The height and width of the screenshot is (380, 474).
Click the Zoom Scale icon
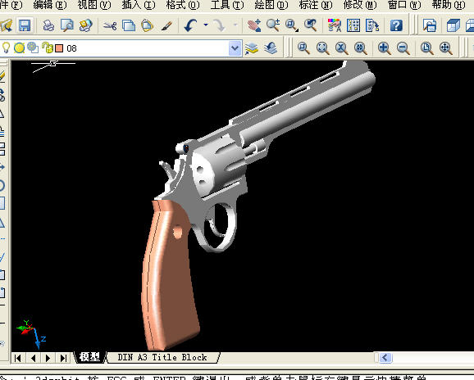click(342, 48)
